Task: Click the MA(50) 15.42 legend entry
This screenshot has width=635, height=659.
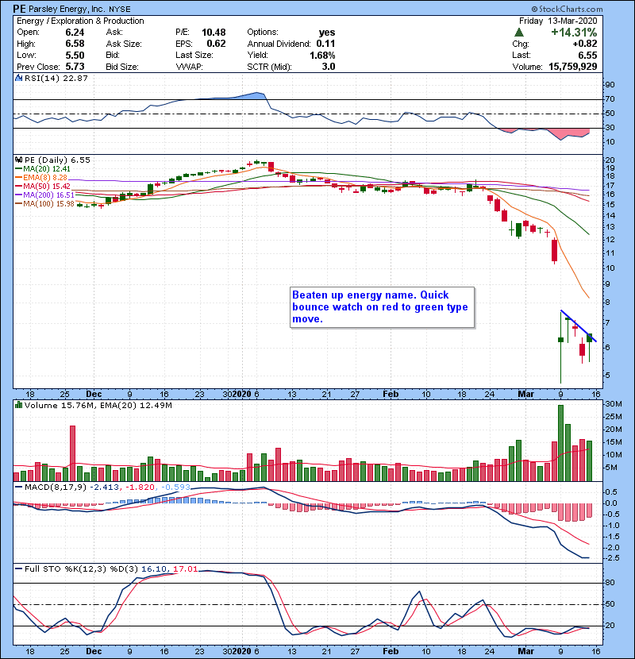Action: tap(44, 186)
